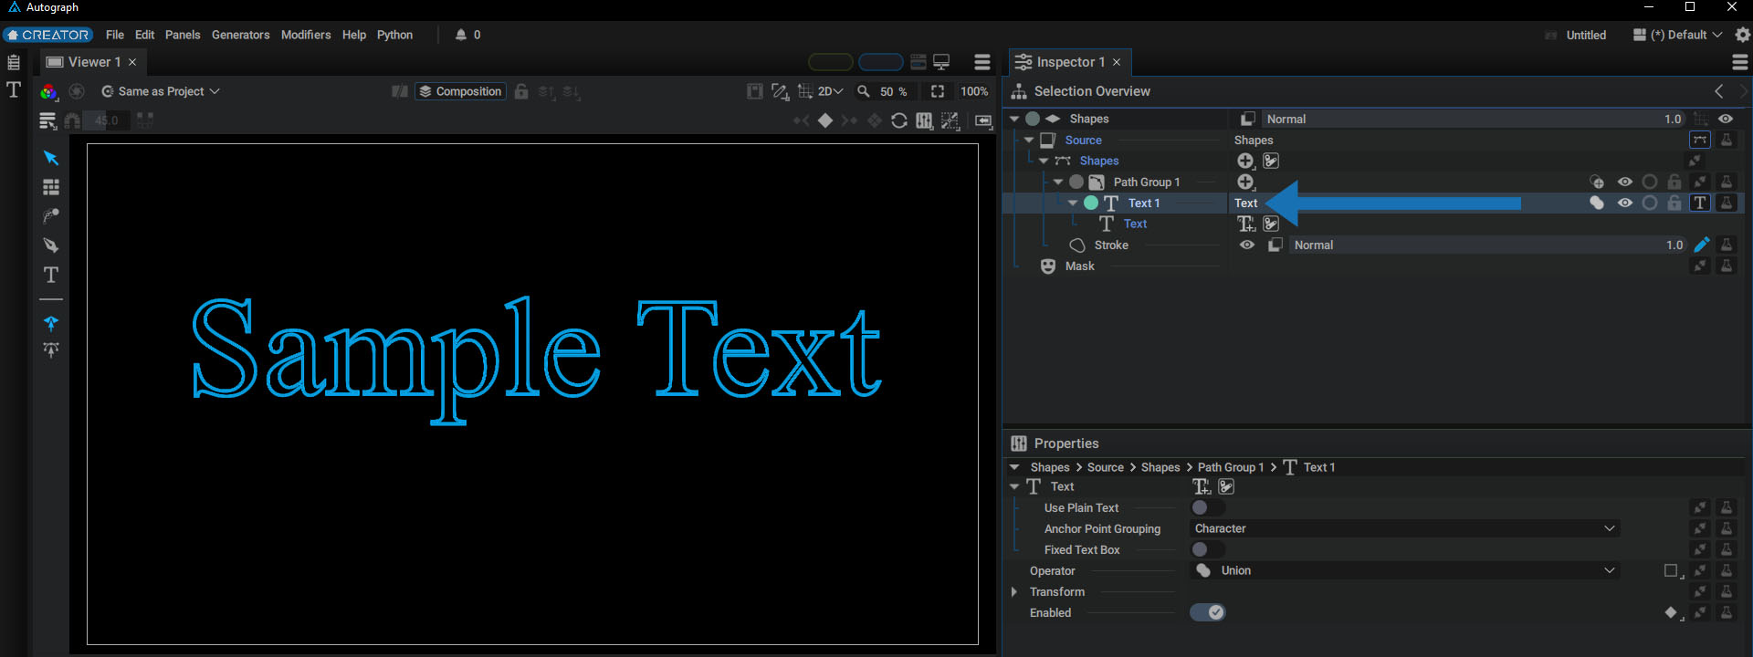Click the monitor display icon in viewer header
The image size is (1753, 657).
[x=942, y=62]
